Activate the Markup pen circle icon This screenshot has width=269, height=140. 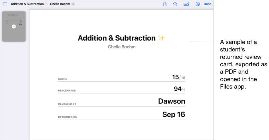tap(198, 4)
